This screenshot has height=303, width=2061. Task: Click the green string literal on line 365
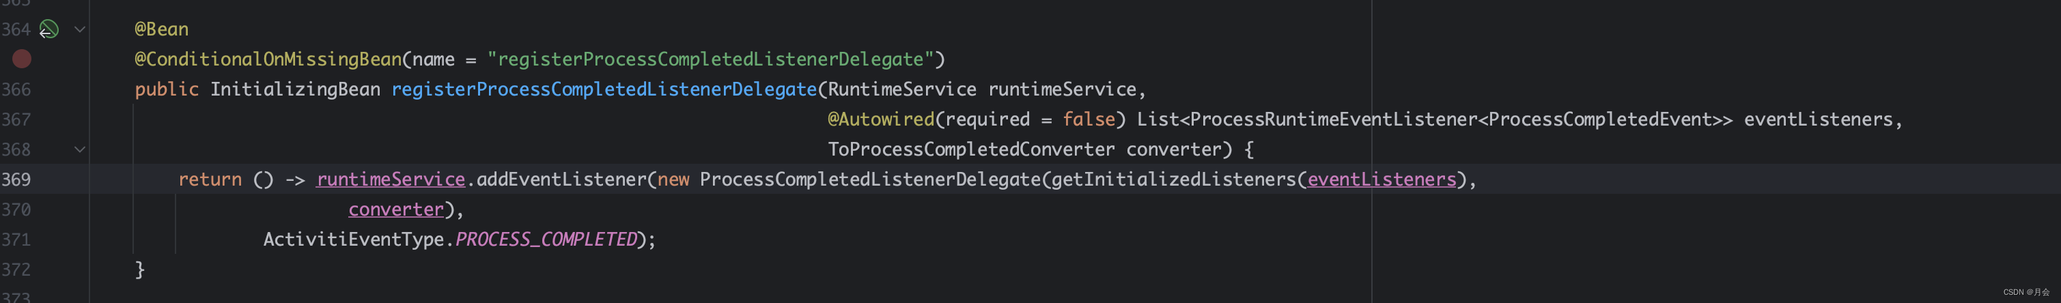[x=710, y=59]
